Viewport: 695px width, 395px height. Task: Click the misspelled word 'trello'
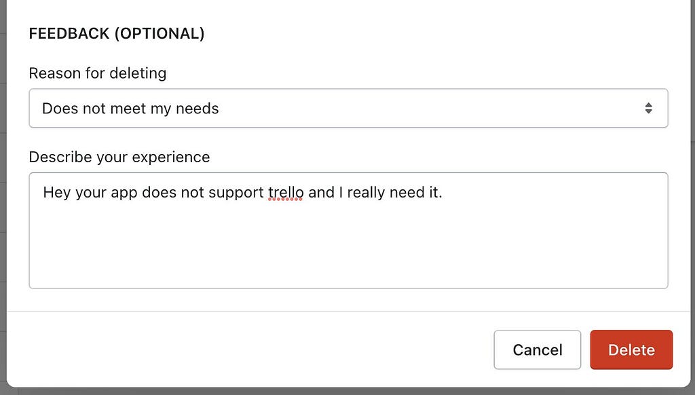click(x=286, y=192)
